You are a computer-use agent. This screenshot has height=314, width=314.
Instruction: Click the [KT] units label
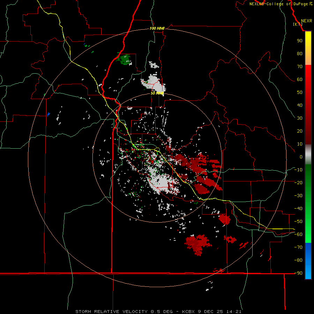tap(298, 24)
